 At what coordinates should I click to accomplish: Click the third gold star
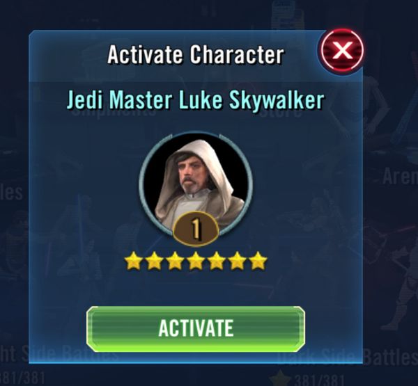coord(175,261)
